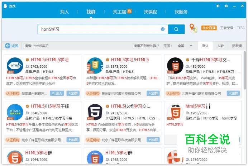Click 加群 for HTML5学习/HTML5 group
Image resolution: width=248 pixels, height=166 pixels.
[x=153, y=93]
